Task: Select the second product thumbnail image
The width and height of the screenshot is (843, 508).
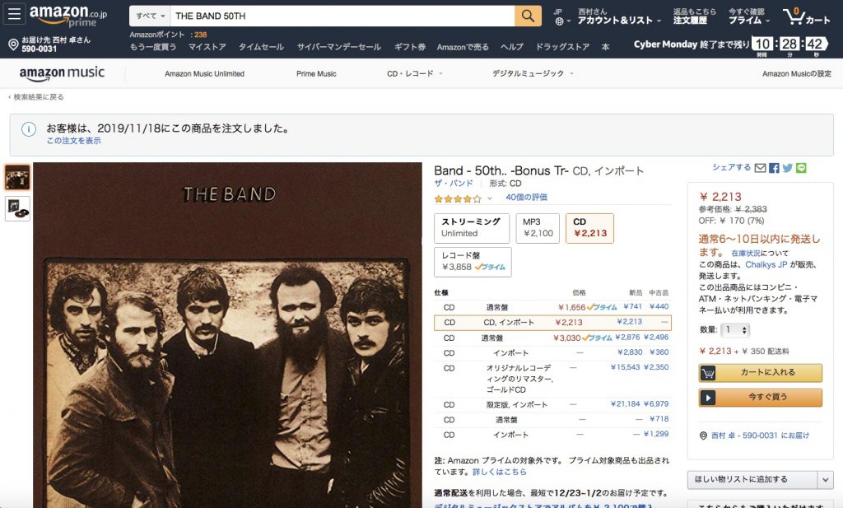Action: 17,208
